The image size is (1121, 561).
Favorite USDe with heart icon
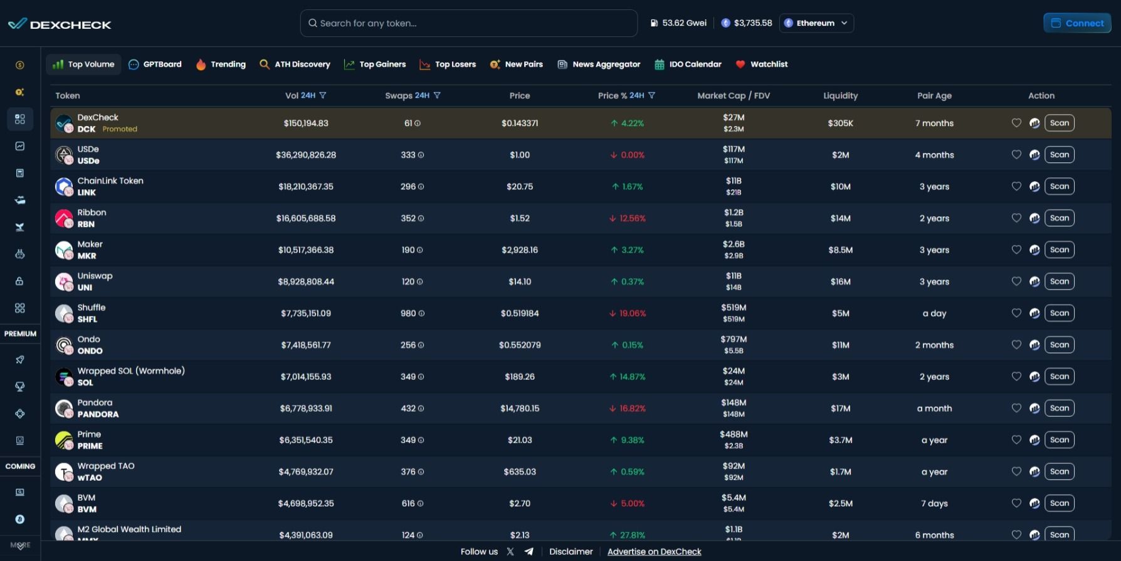(1016, 154)
